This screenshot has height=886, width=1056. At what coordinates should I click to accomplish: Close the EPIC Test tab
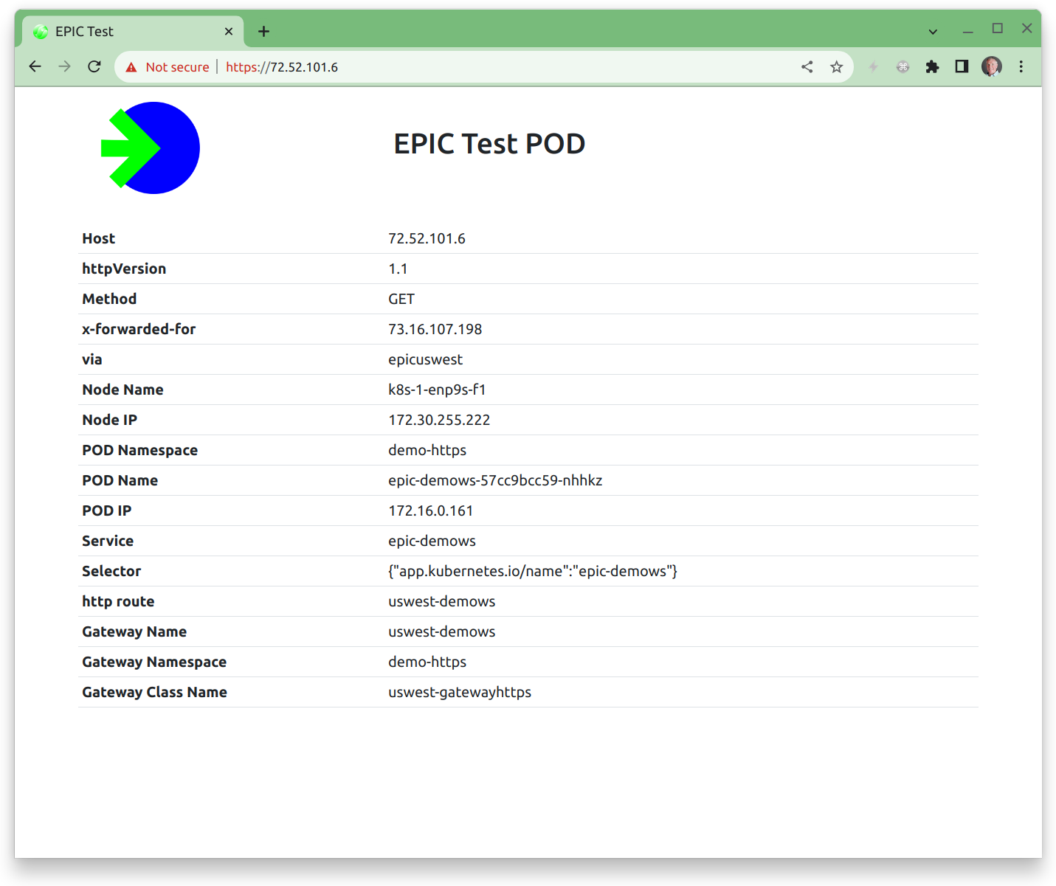229,32
